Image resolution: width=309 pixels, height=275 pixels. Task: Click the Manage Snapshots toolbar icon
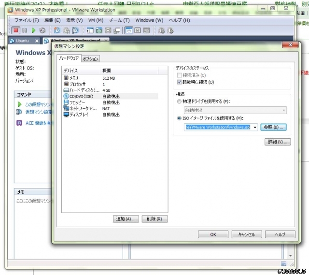pyautogui.click(x=75, y=30)
